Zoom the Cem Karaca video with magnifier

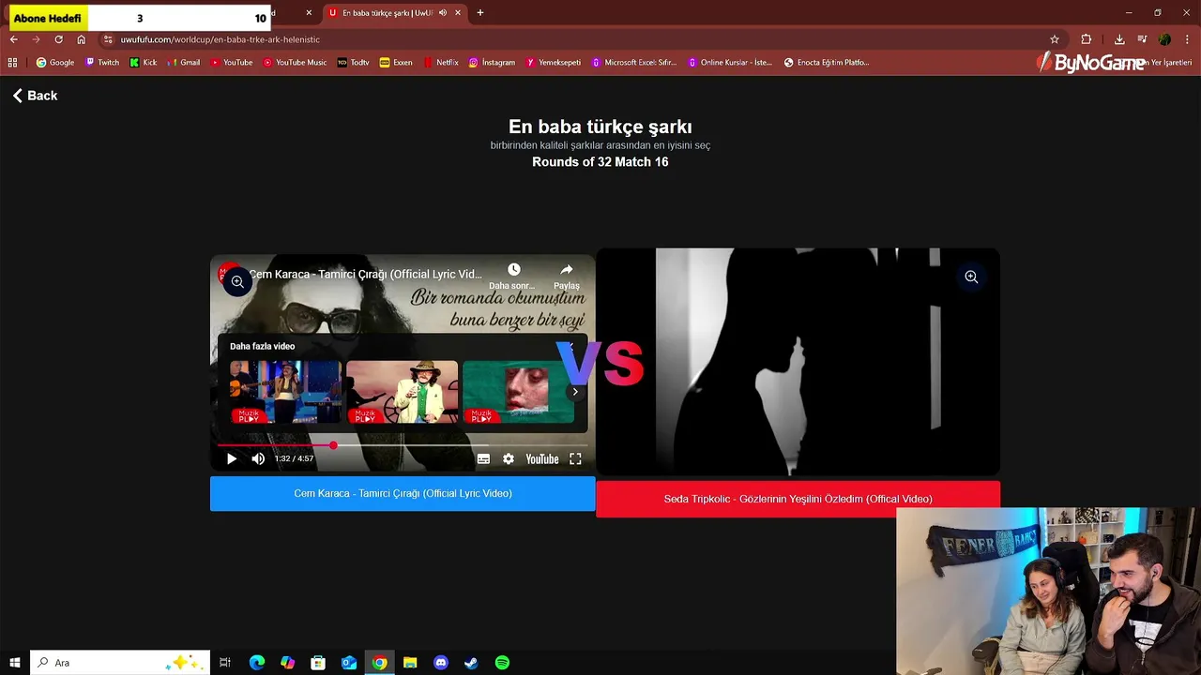tap(237, 281)
